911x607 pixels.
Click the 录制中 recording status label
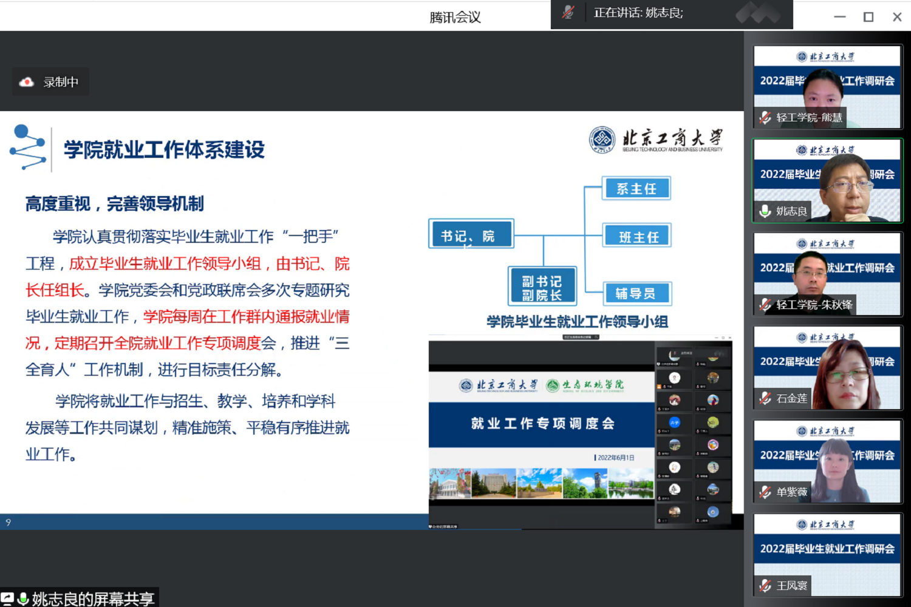click(61, 82)
